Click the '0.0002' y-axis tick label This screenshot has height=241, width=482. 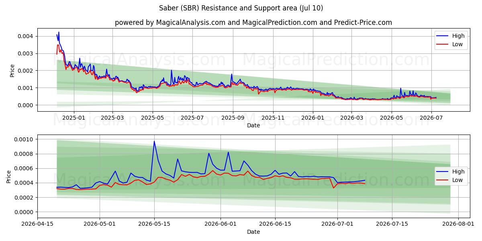pos(25,198)
